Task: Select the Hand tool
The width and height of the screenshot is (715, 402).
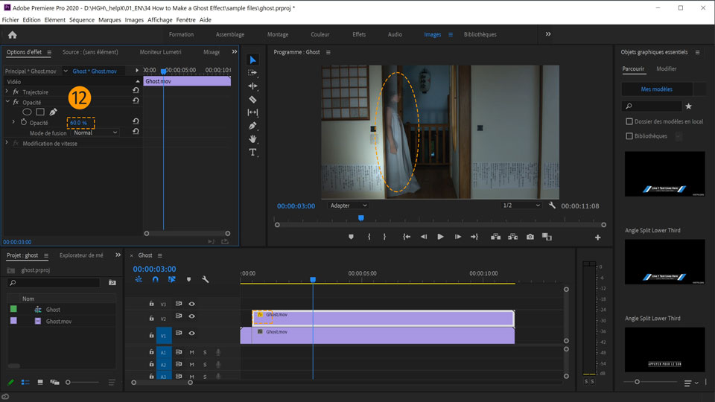Action: pyautogui.click(x=252, y=139)
